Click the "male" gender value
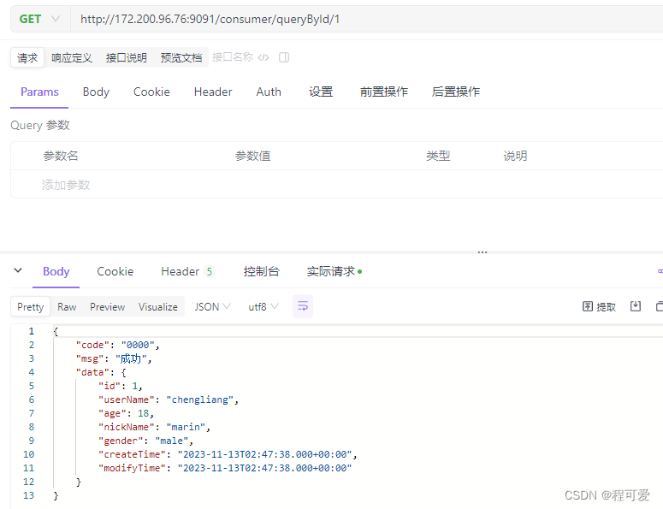The height and width of the screenshot is (509, 663). point(171,441)
